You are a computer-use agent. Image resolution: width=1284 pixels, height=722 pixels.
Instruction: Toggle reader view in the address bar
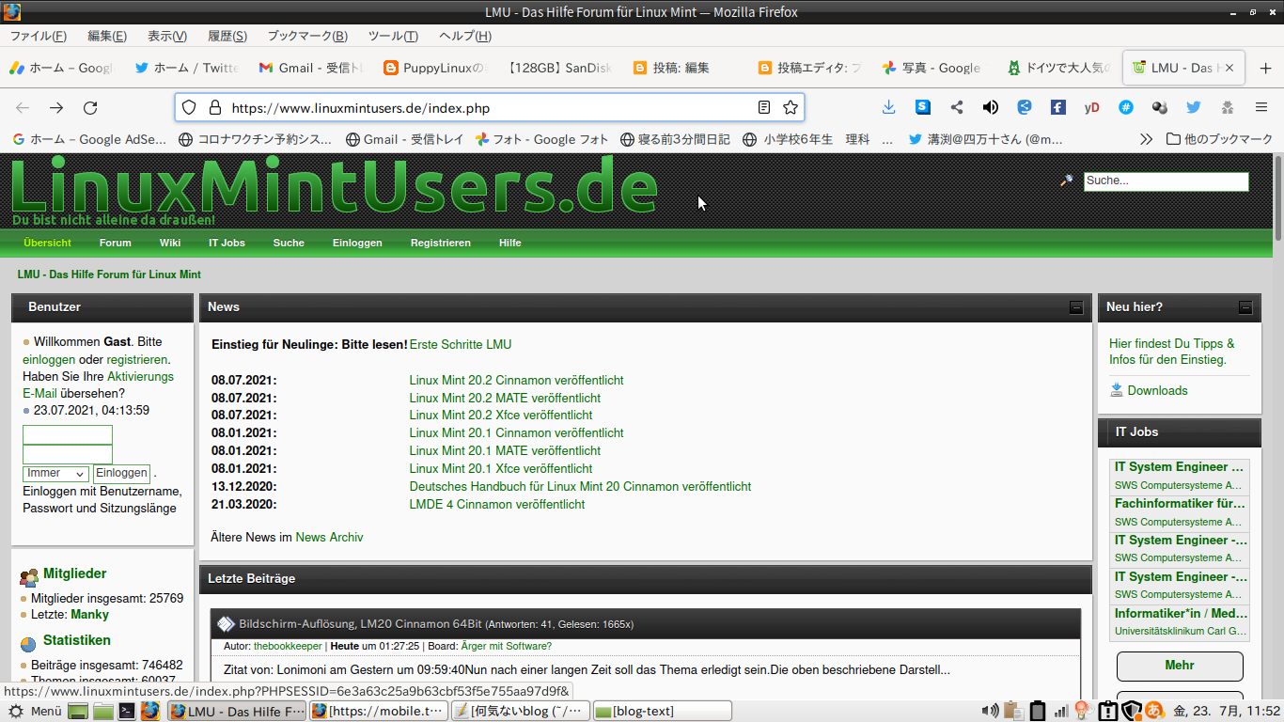[x=764, y=107]
